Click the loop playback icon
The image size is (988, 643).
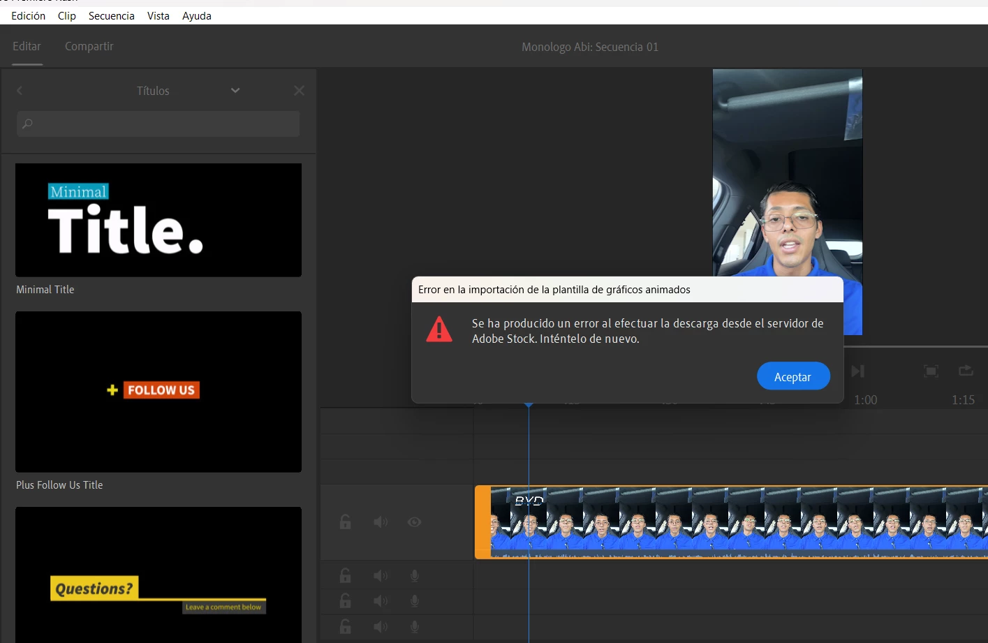click(x=966, y=371)
